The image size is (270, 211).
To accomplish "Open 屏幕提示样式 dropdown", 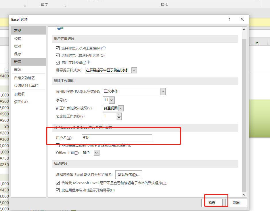I will 134,70.
